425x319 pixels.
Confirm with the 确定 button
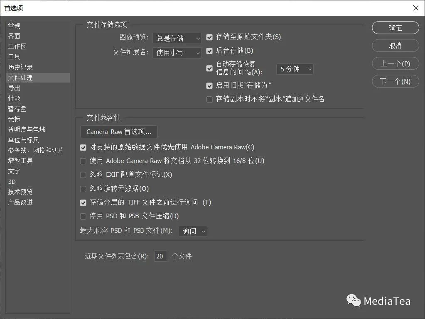tap(396, 28)
